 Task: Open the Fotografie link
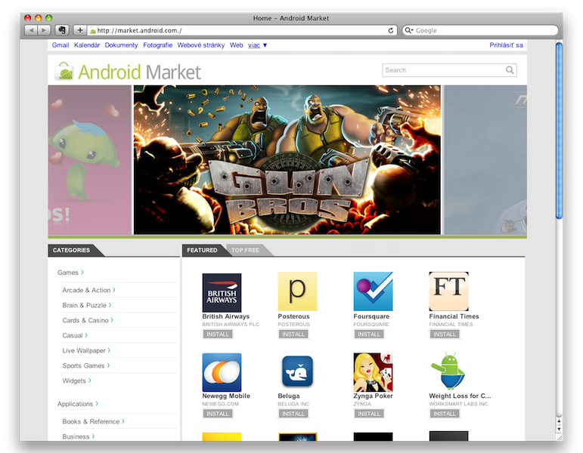[x=157, y=45]
